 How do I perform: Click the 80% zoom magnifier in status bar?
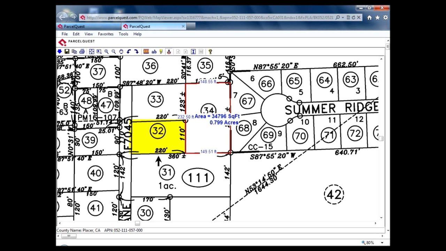364,243
